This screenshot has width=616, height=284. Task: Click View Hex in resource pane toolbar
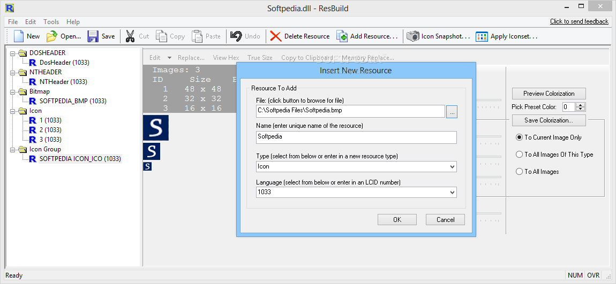(226, 58)
